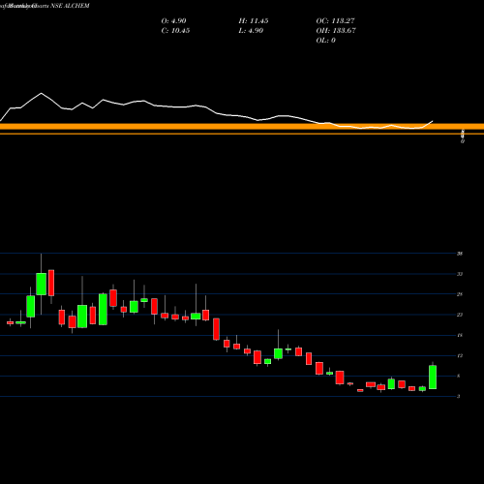Select the close value 'C: 10.45'
This screenshot has width=484, height=484.
tap(175, 31)
